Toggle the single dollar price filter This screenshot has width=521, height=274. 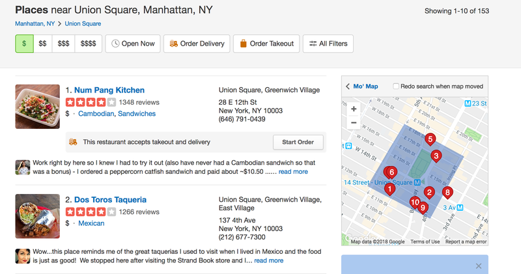click(x=24, y=44)
